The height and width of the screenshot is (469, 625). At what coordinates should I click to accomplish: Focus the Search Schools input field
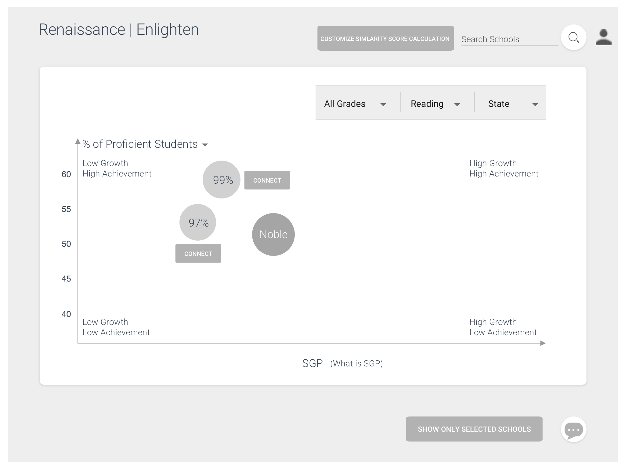tap(509, 39)
